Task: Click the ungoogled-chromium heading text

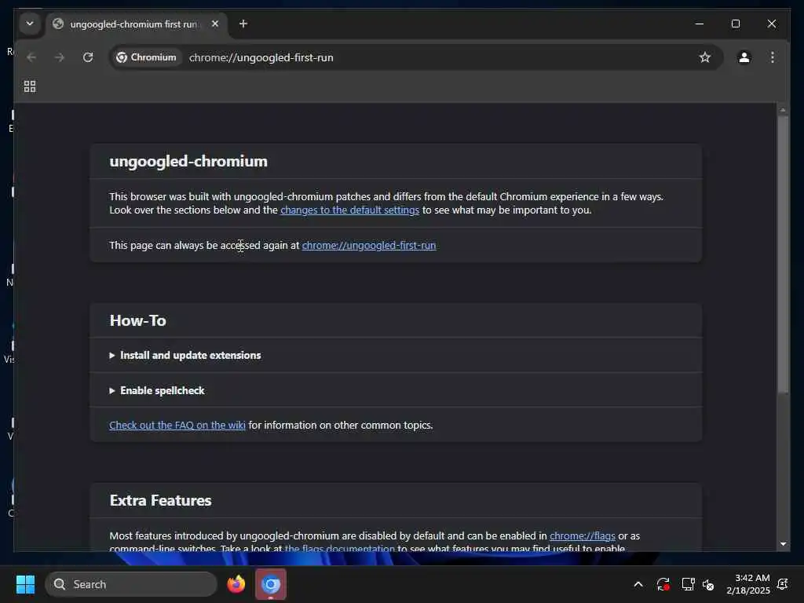Action: click(x=188, y=161)
